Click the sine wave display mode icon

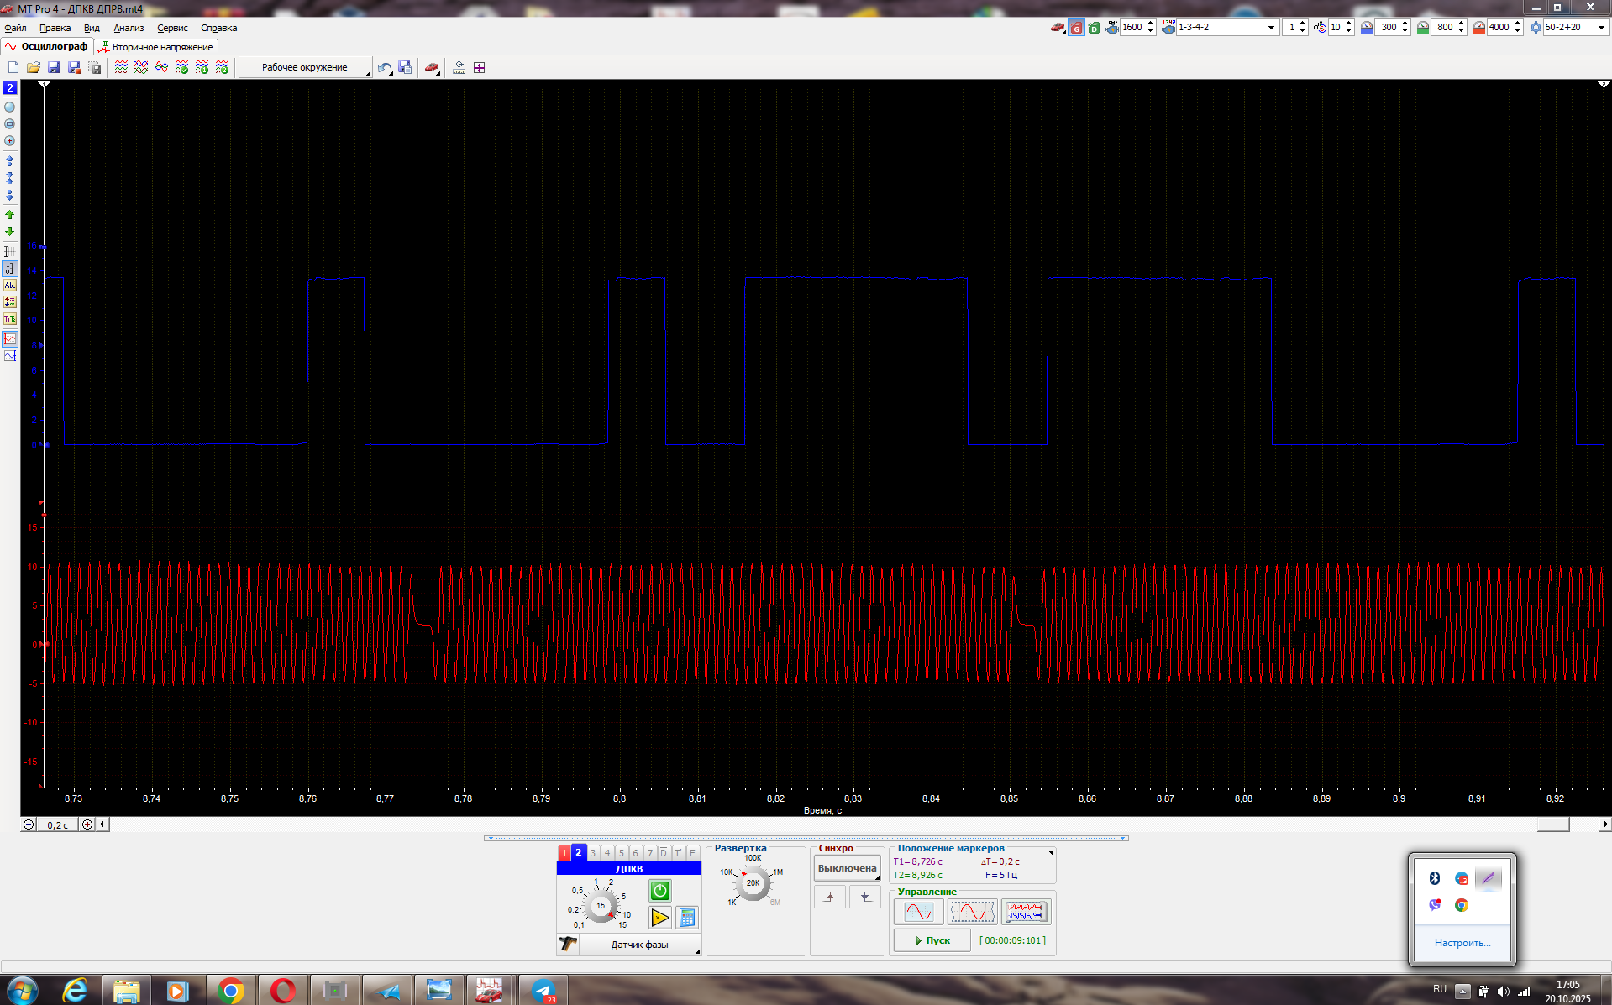[x=918, y=911]
